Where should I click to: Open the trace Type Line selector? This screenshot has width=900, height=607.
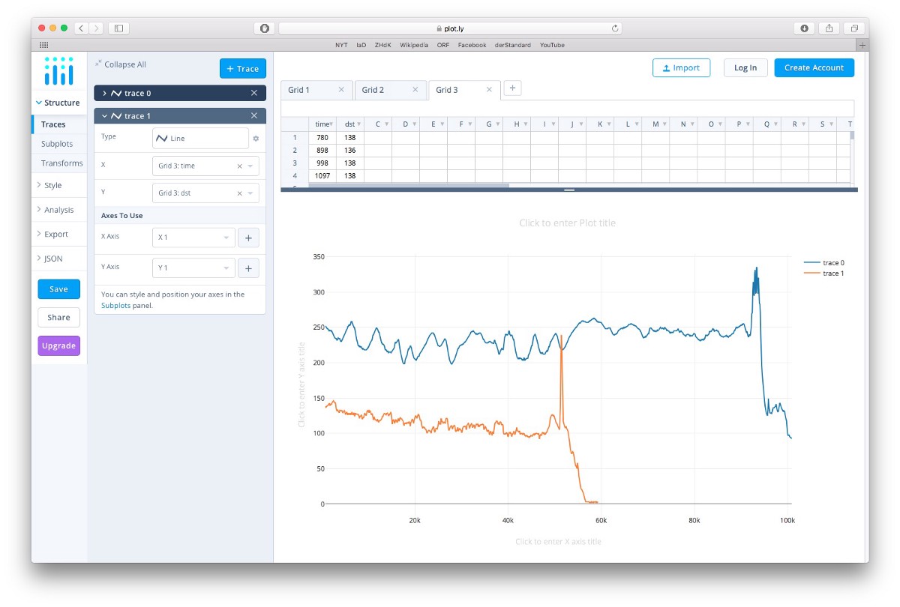point(200,139)
